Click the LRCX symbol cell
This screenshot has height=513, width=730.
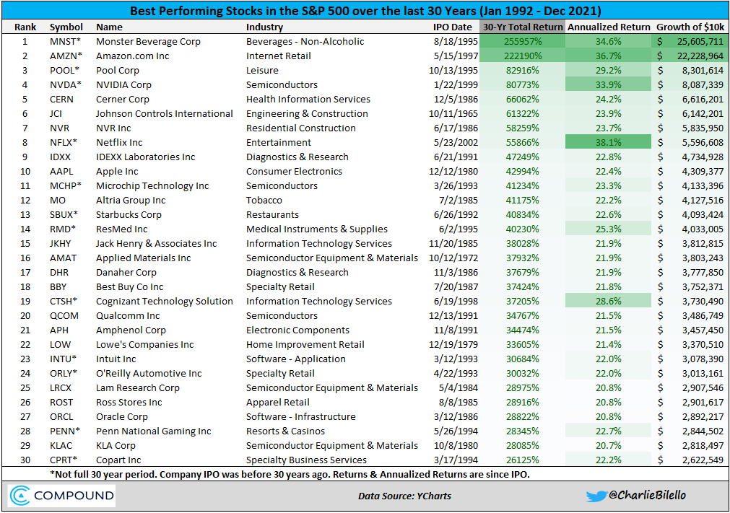pos(61,387)
